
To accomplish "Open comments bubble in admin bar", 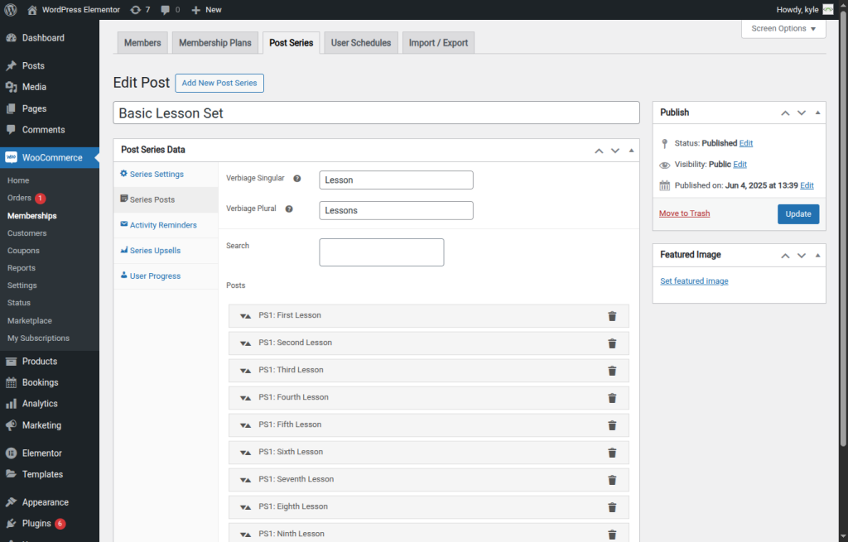I will point(170,10).
